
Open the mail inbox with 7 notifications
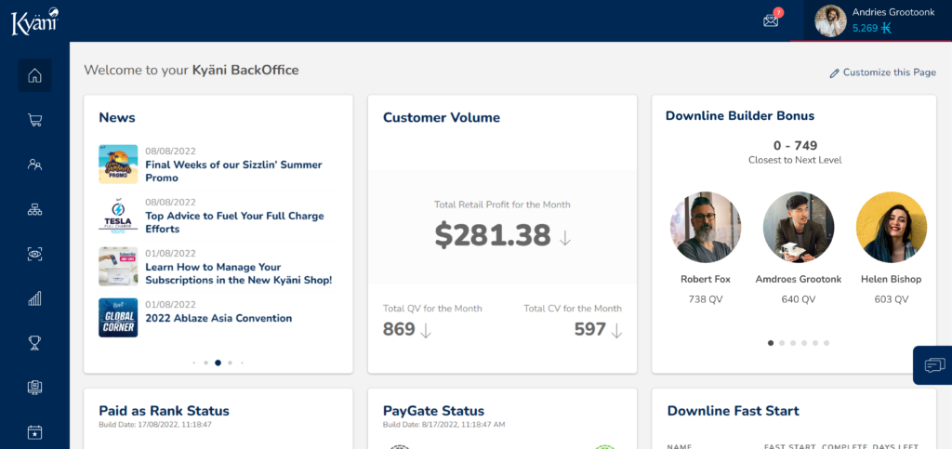(771, 20)
